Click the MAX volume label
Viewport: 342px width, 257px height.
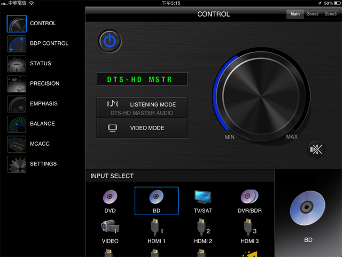(x=292, y=137)
